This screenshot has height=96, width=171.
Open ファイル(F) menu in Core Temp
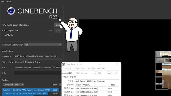pos(67,69)
